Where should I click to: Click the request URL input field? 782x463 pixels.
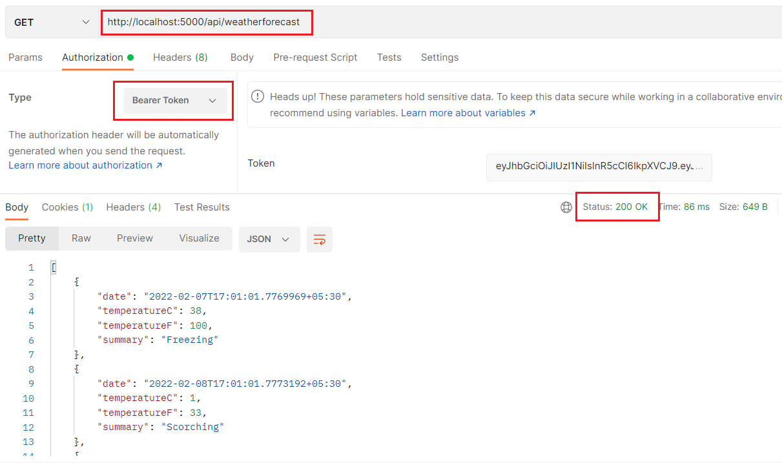[207, 21]
